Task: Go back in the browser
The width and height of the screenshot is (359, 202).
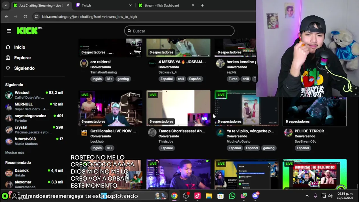Action: (6, 17)
